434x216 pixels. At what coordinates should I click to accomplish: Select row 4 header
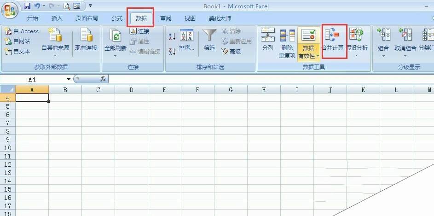click(x=8, y=98)
